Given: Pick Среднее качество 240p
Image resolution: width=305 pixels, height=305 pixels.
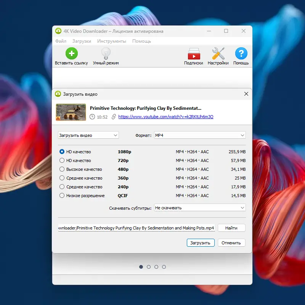Looking at the screenshot, I should (x=62, y=186).
